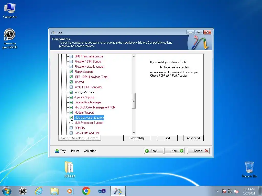Select the Logical Disk Manager label

tap(88, 102)
